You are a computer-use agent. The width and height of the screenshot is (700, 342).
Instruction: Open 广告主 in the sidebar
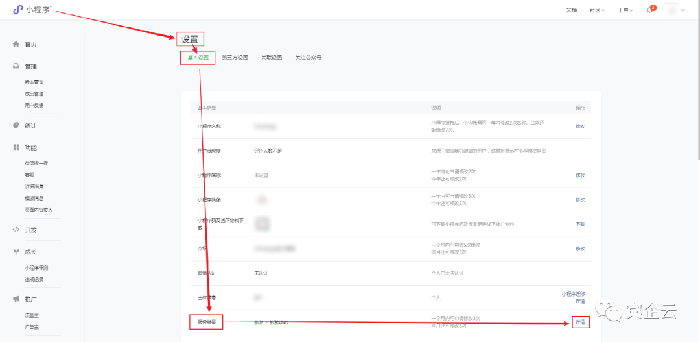coord(32,327)
